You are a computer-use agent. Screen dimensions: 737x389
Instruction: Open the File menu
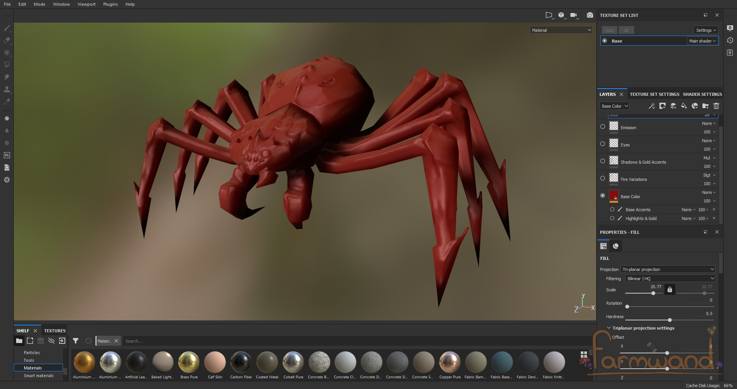click(7, 4)
